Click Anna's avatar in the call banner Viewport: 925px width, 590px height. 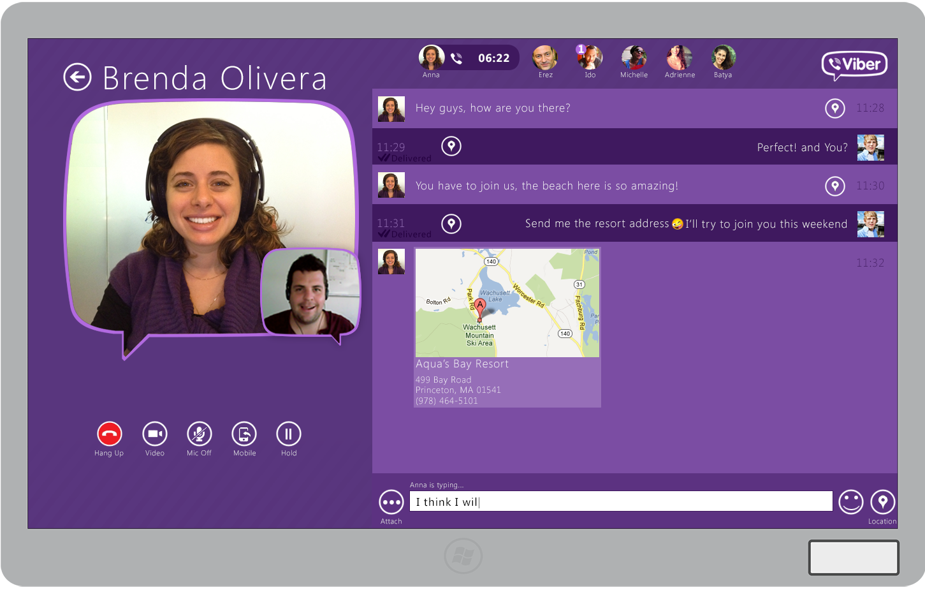point(431,56)
